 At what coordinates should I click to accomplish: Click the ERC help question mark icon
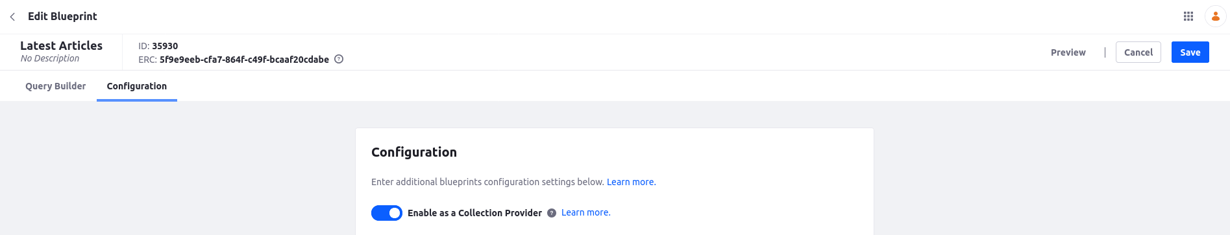click(x=339, y=60)
